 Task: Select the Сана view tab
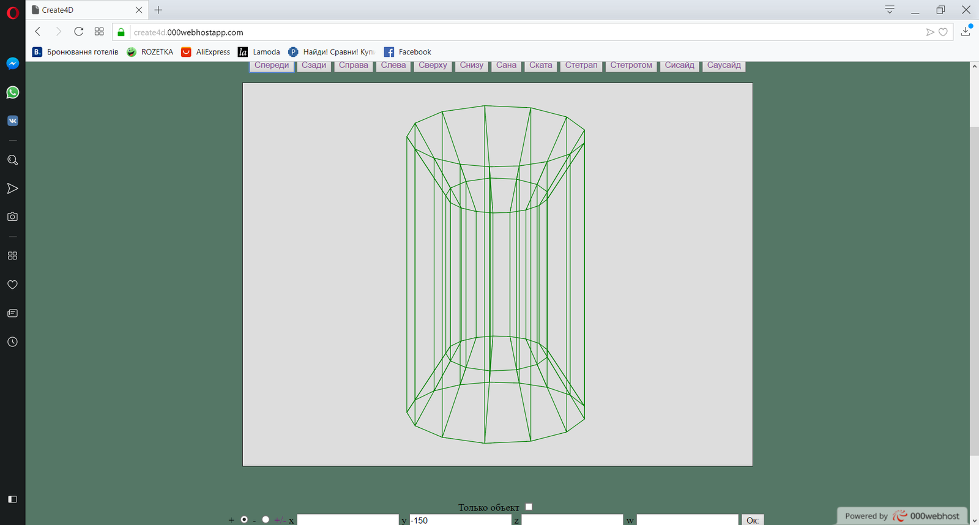[506, 65]
